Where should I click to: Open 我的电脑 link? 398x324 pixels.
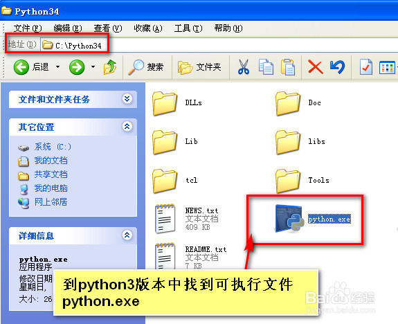pos(51,188)
